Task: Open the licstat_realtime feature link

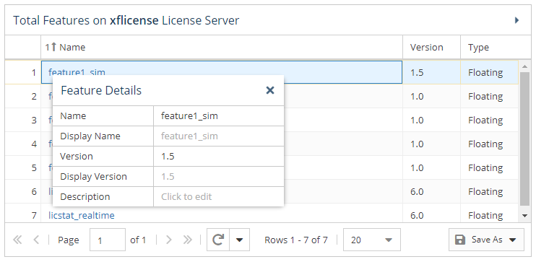Action: click(82, 215)
